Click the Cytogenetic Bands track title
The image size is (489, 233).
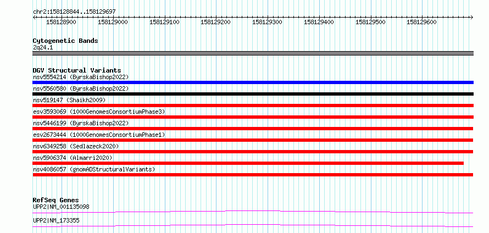pyautogui.click(x=65, y=41)
